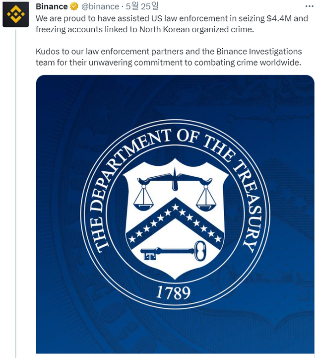Click the left pan of the scales
Viewport: 317px width, 358px height.
coord(144,200)
